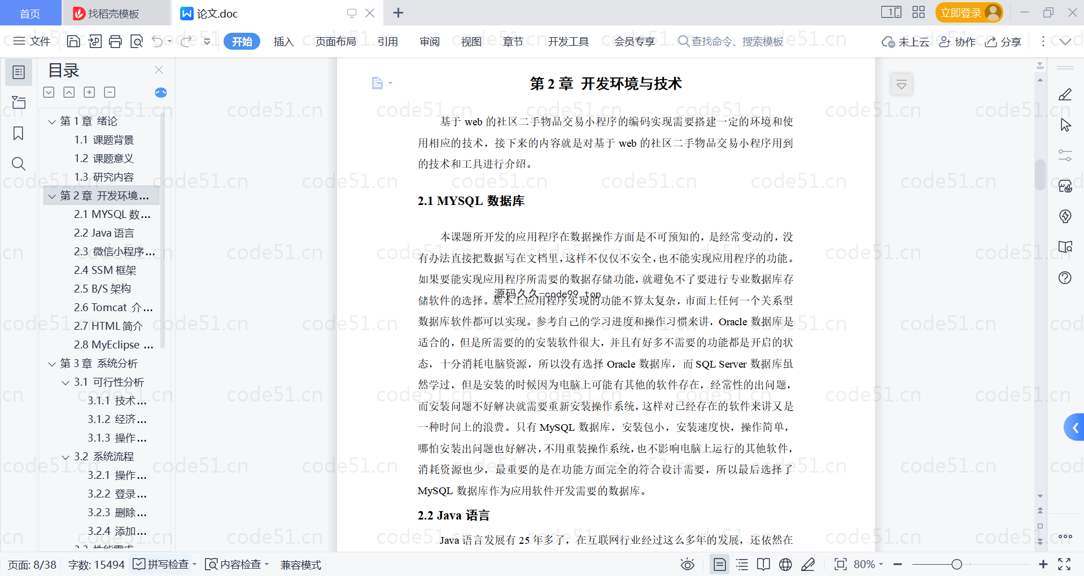
Task: Switch to the 开发工具 tab
Action: tap(568, 41)
